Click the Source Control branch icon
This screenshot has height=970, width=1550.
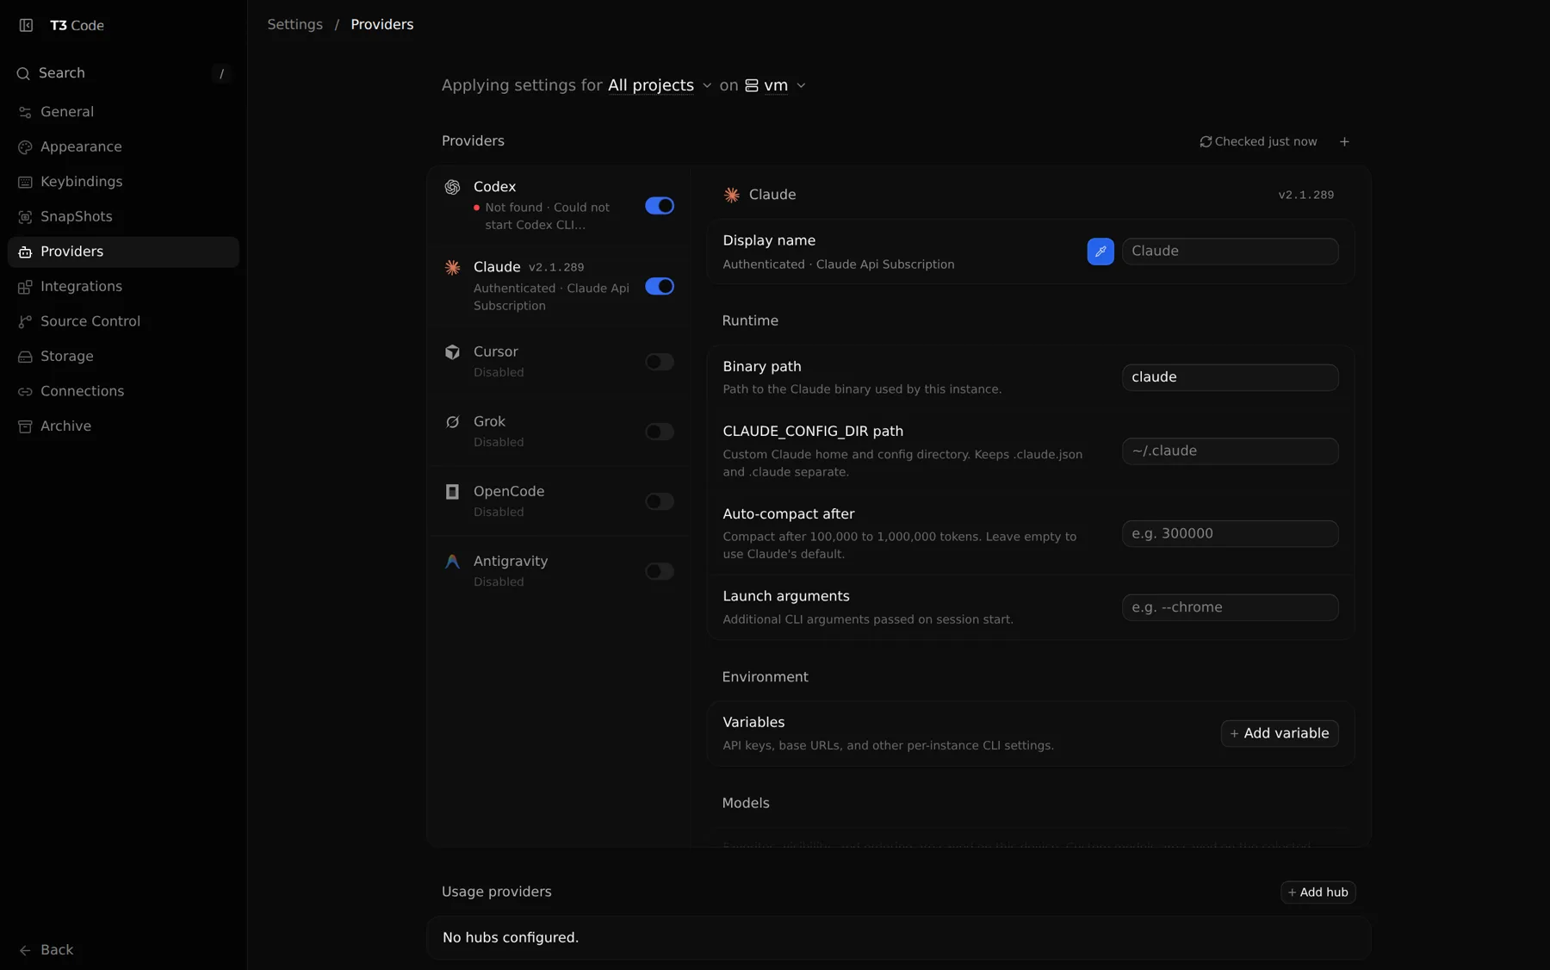25,321
